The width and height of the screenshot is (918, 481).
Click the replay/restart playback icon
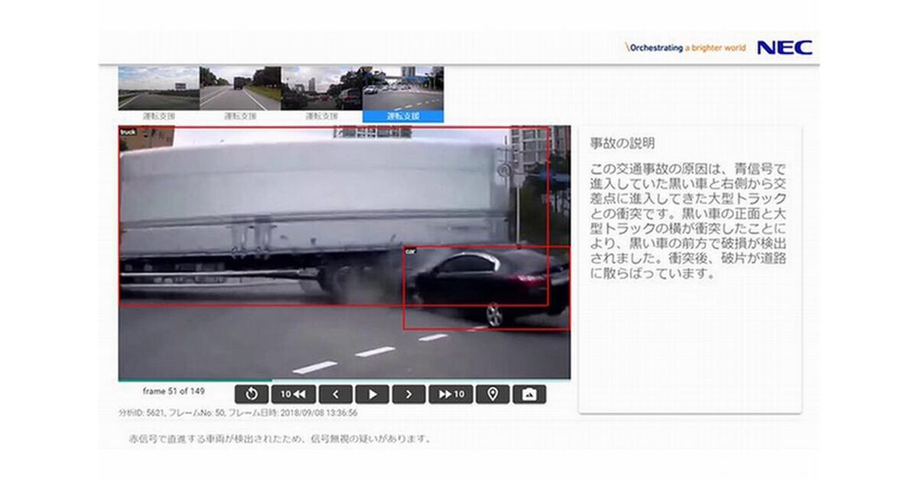tap(253, 393)
